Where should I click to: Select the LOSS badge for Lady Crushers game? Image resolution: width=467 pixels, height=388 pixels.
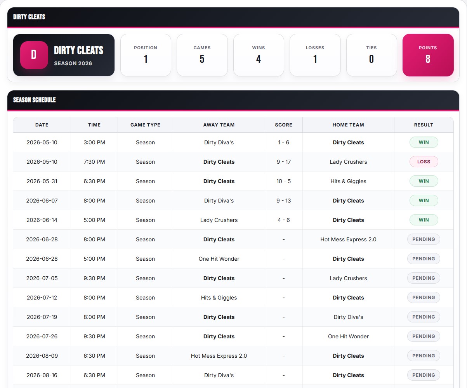pyautogui.click(x=424, y=162)
